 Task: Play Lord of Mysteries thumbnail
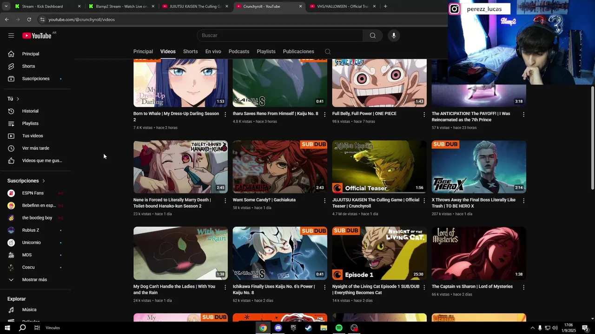[x=479, y=253]
